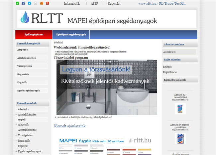This screenshot has height=155, width=216.
Task: Click the RLTT water drop logo
Action: coord(25,17)
